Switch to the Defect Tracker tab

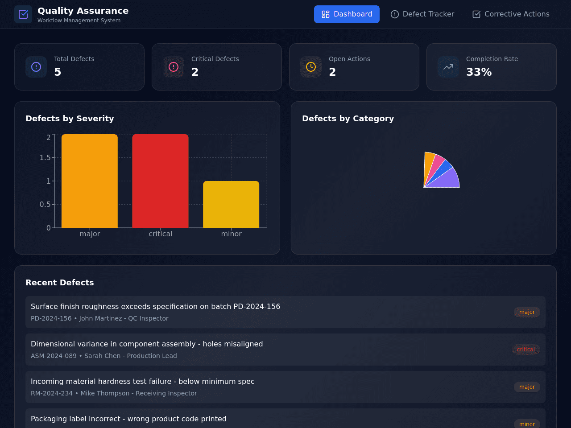[422, 14]
